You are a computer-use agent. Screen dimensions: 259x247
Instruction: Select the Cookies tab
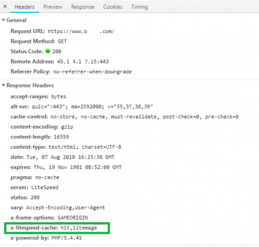pyautogui.click(x=113, y=7)
